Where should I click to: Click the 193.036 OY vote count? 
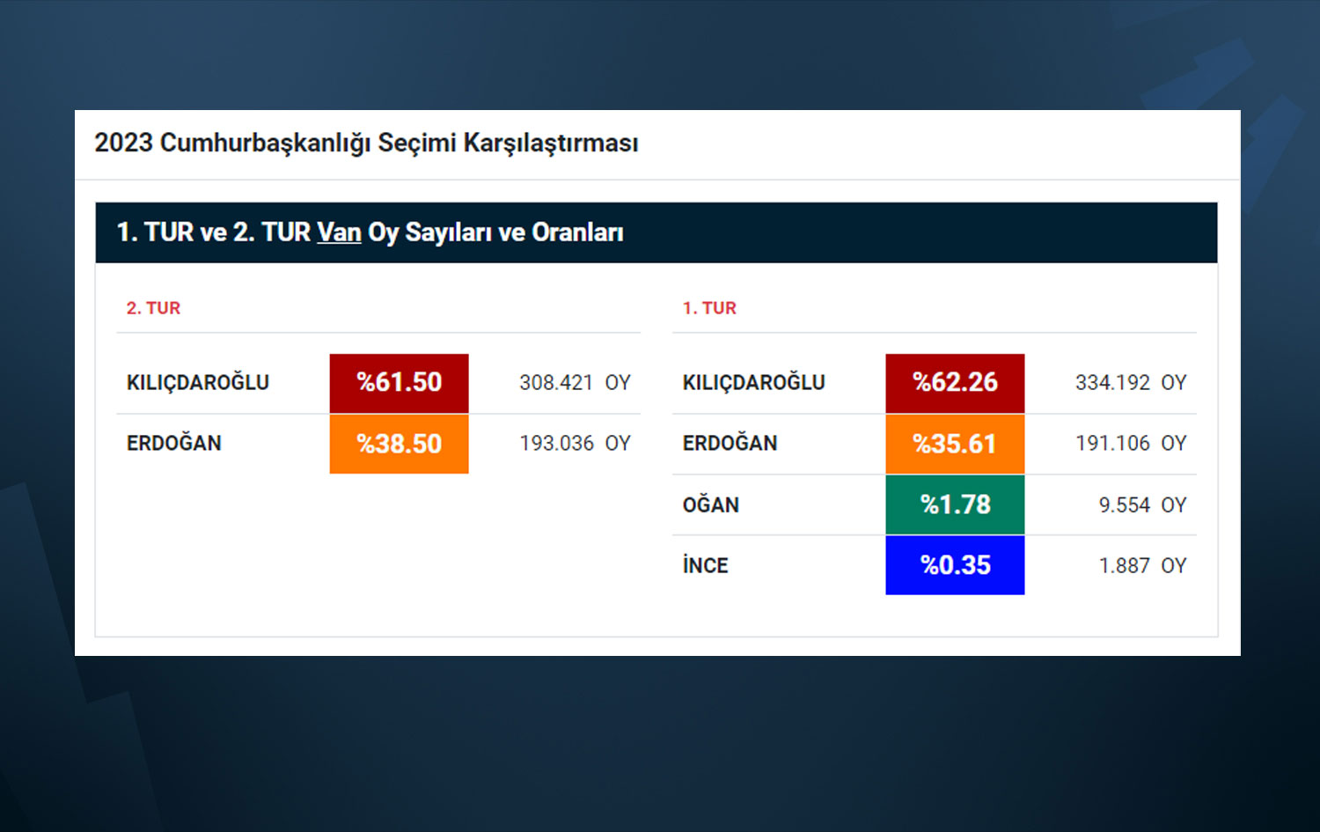(575, 444)
